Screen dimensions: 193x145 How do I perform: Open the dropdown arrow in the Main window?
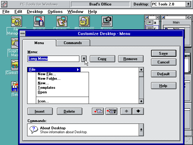187,18
